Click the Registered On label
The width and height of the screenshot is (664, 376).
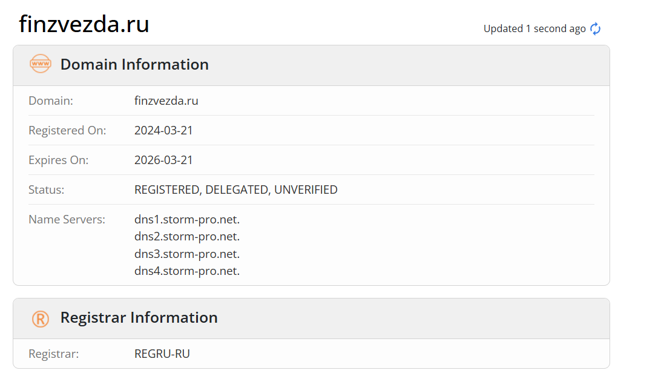pyautogui.click(x=67, y=130)
